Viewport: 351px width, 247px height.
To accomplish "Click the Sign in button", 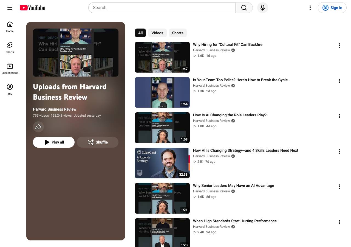I will (x=332, y=8).
